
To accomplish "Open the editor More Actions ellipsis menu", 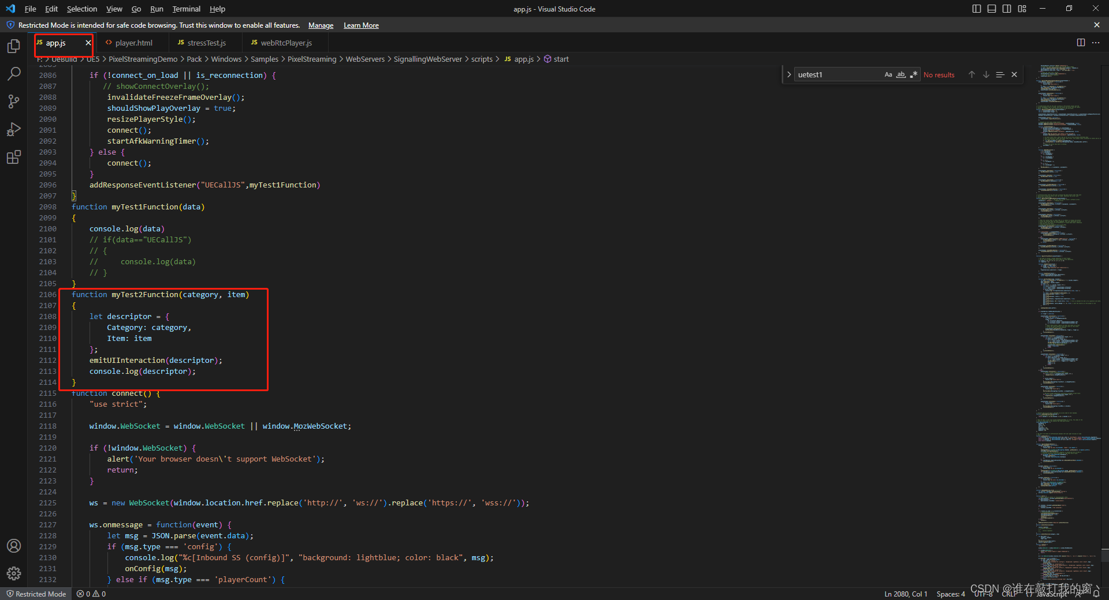I will [1096, 43].
